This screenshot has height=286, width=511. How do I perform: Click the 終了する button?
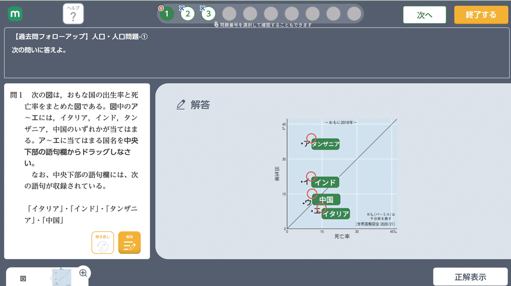click(x=481, y=15)
